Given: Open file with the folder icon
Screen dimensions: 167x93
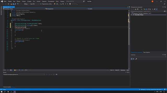Looking at the screenshot, I should tap(11, 4).
